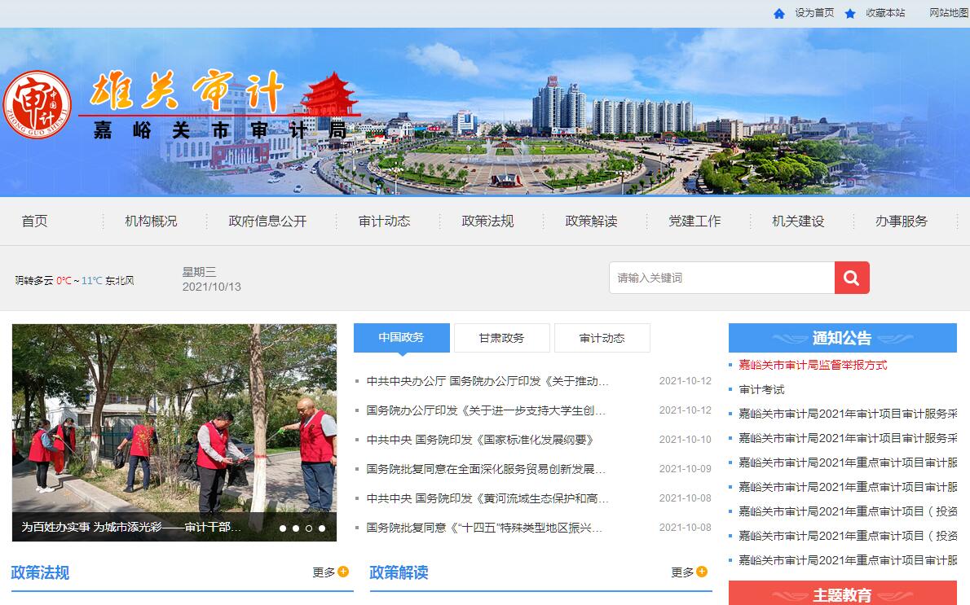Click the round red 中国审计 logo
970x605 pixels.
point(37,105)
